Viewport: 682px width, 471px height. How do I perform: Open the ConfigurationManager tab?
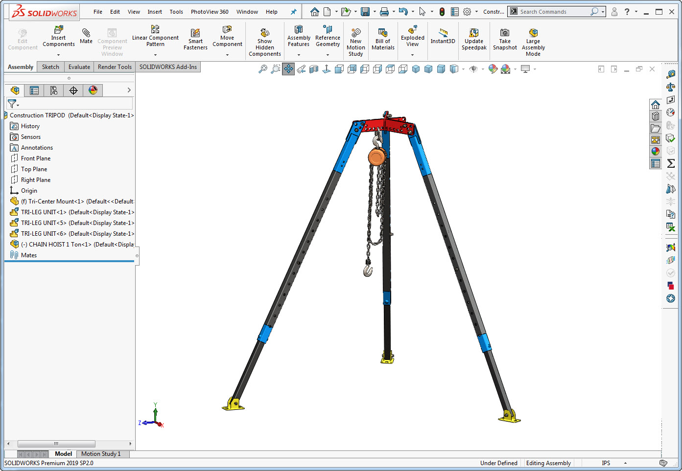[54, 90]
